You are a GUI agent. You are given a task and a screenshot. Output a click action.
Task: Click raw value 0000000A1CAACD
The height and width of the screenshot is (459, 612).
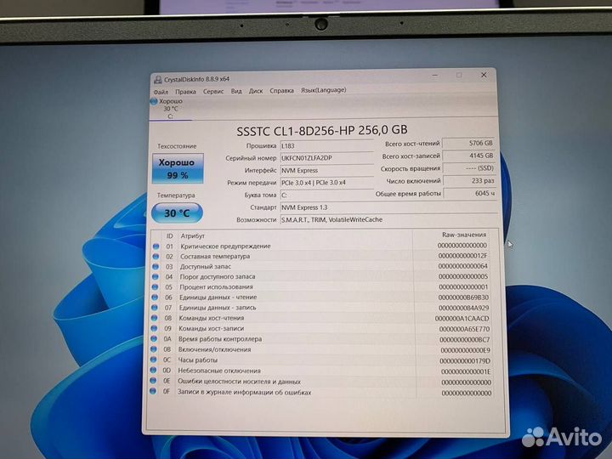coord(462,319)
